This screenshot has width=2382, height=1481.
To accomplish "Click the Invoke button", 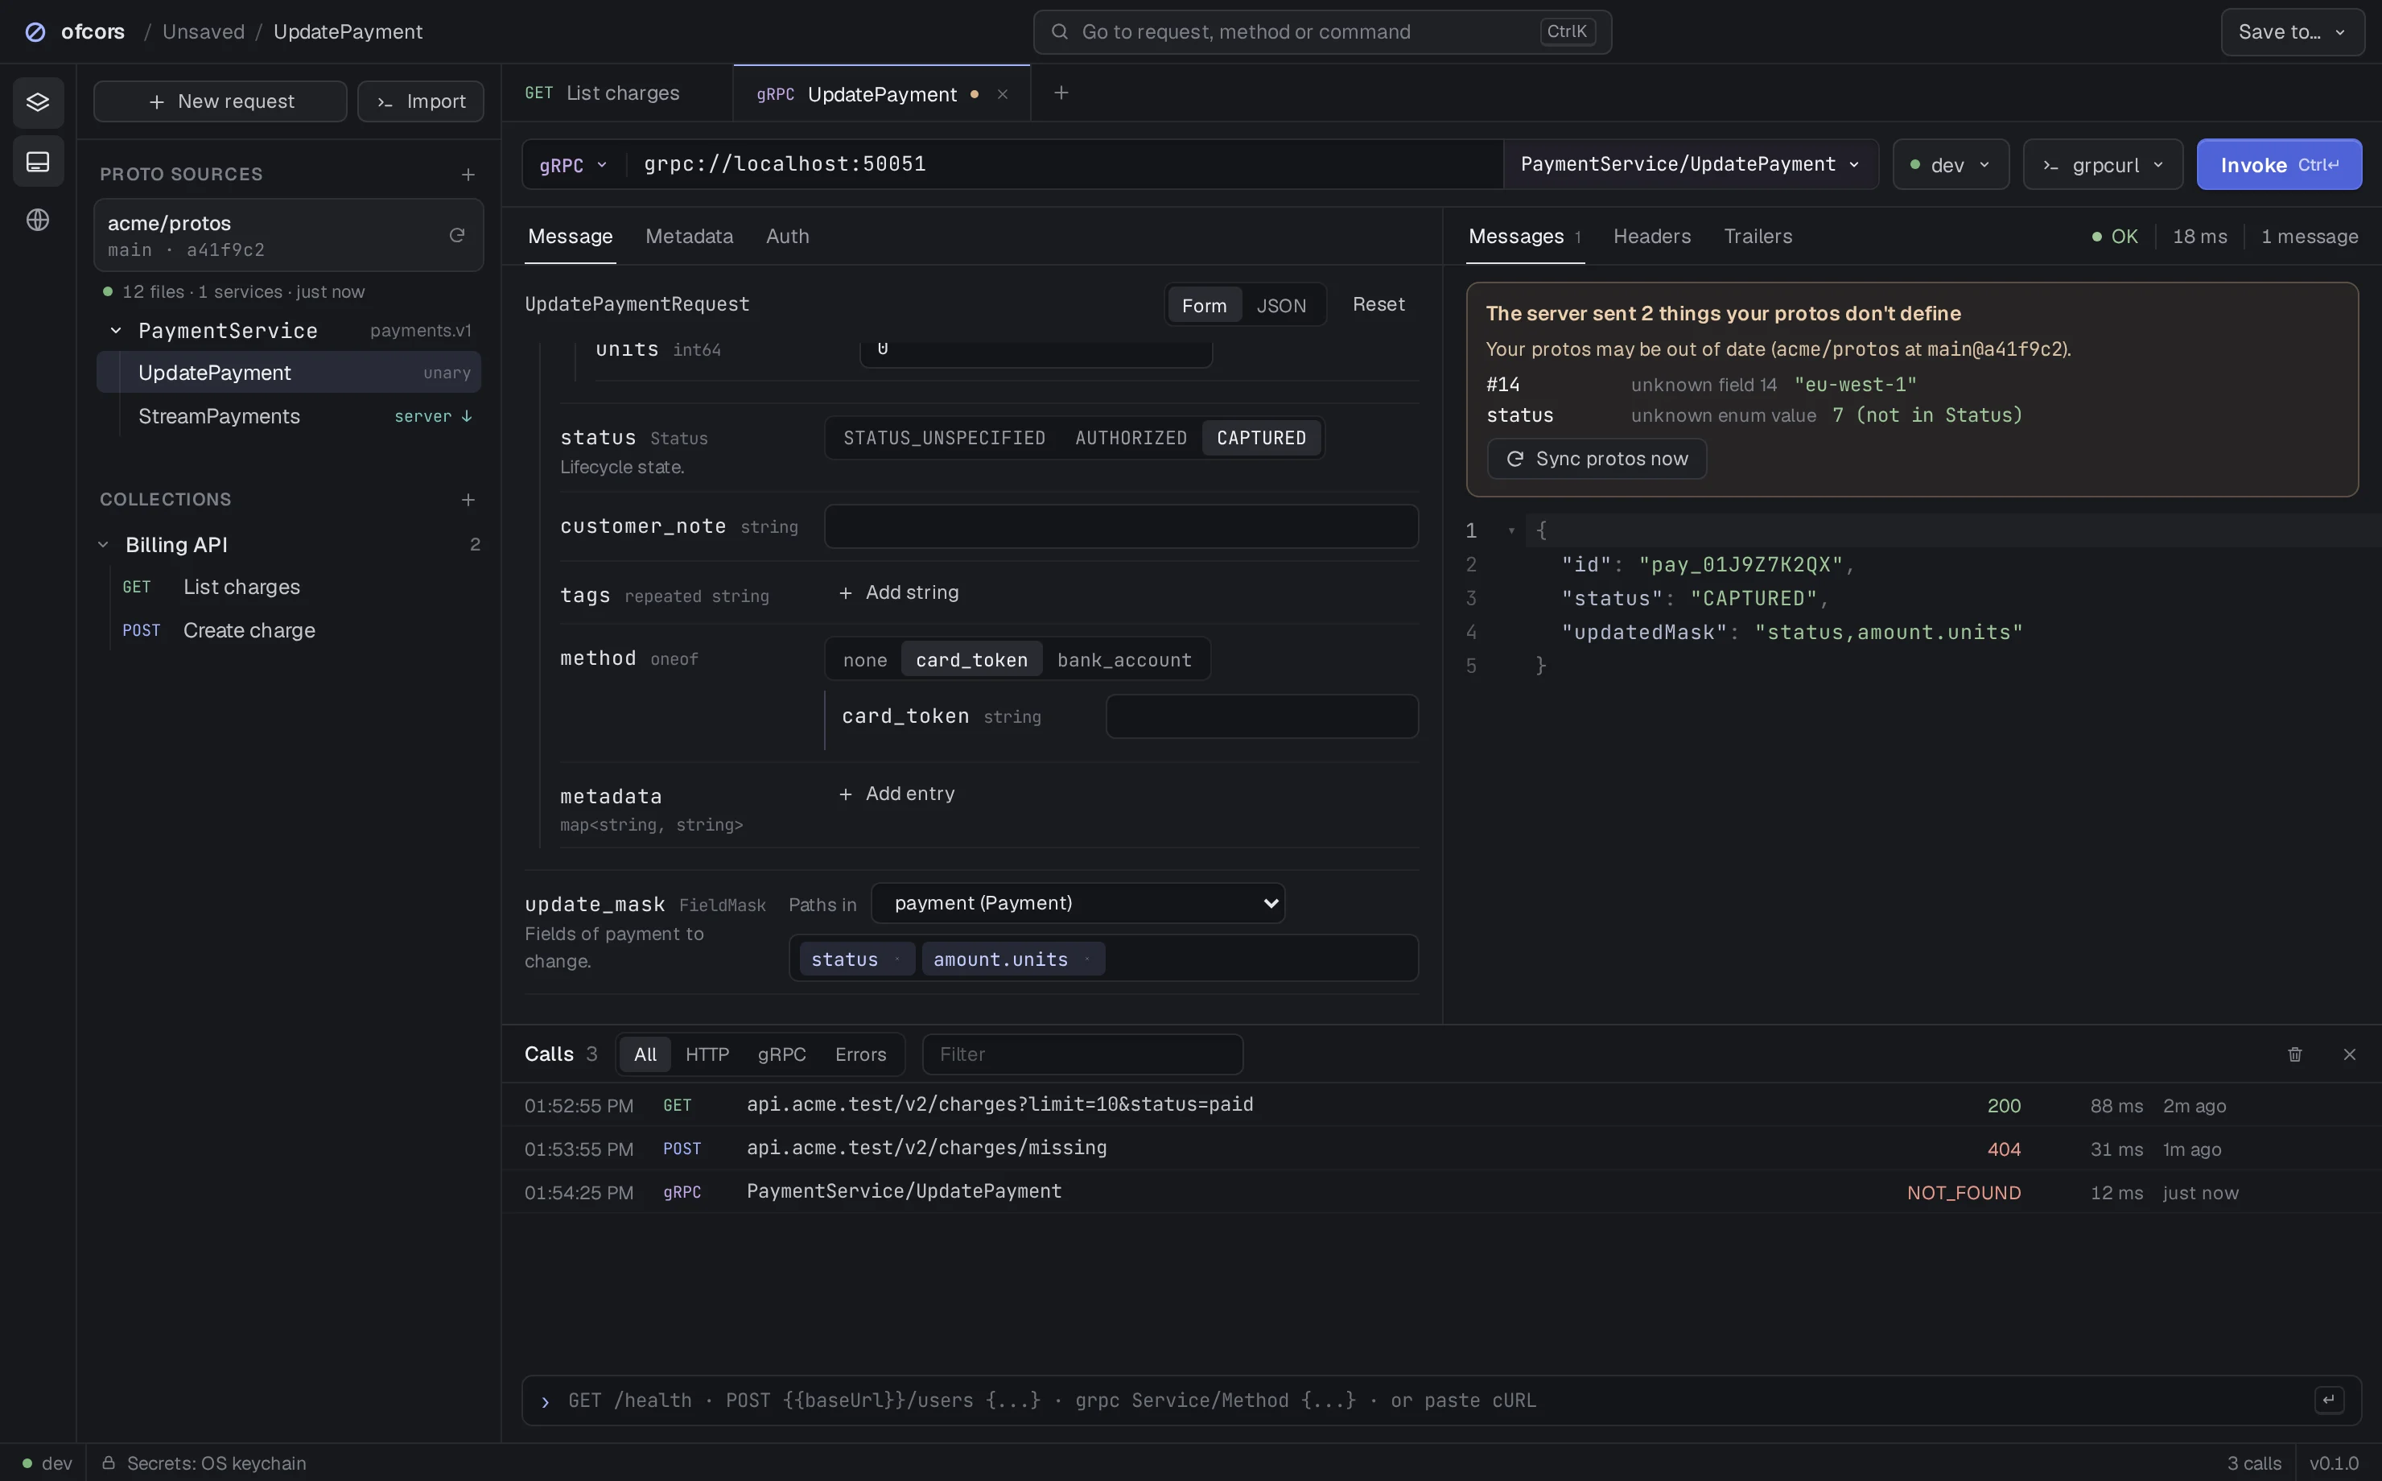I will pyautogui.click(x=2279, y=164).
